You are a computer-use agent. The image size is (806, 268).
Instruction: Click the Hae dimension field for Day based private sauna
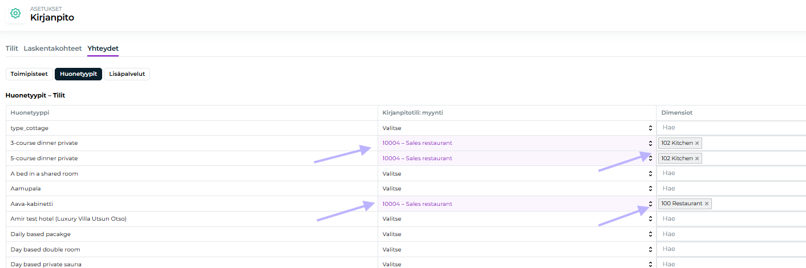(732, 263)
